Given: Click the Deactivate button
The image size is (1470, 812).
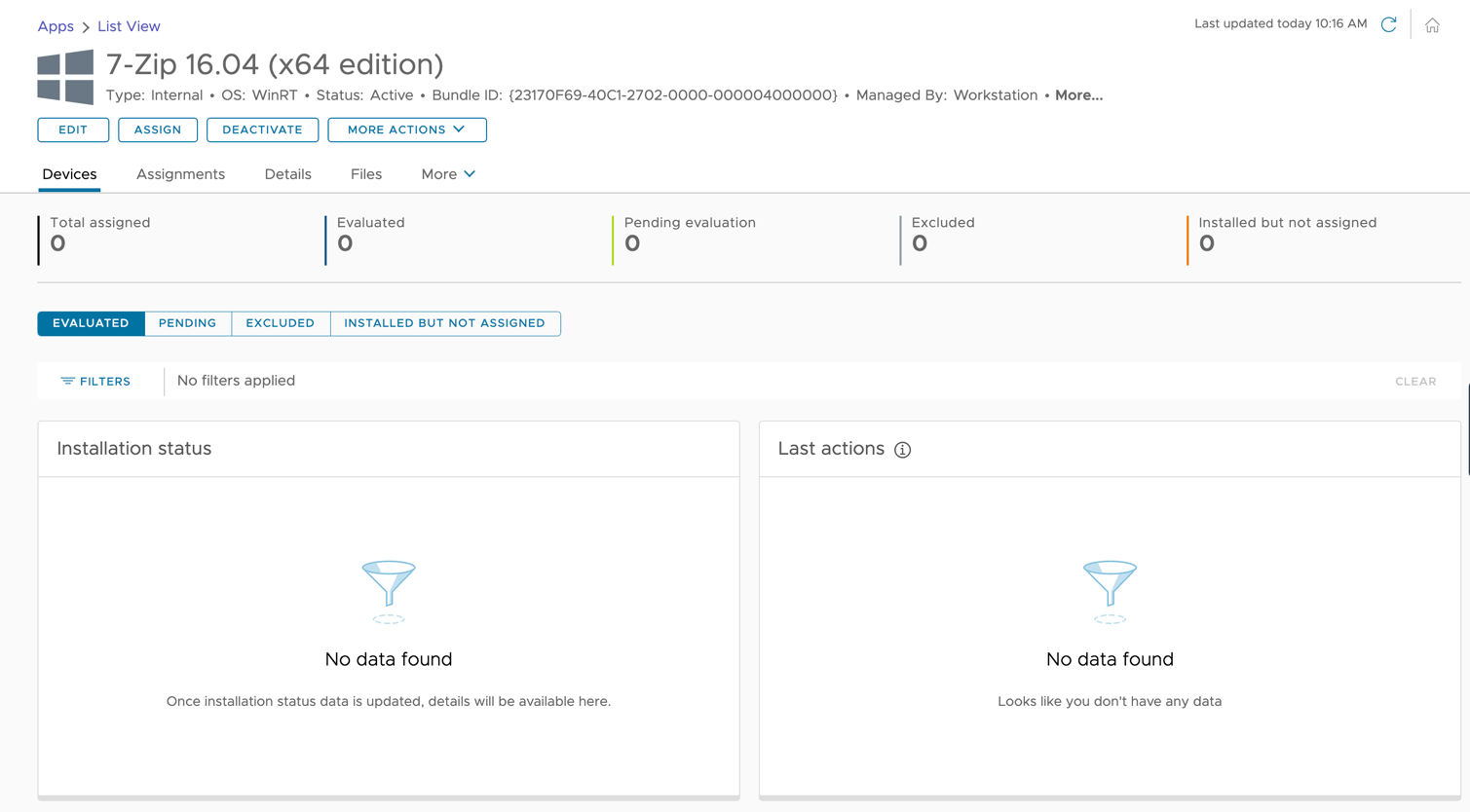Looking at the screenshot, I should click(262, 129).
